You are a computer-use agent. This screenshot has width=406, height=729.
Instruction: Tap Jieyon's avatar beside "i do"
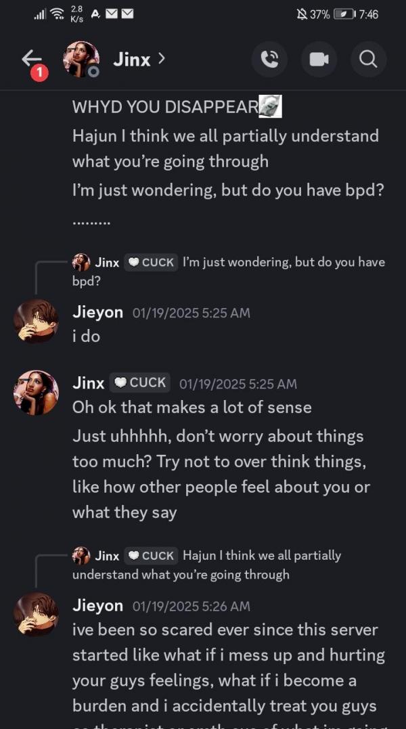[36, 322]
